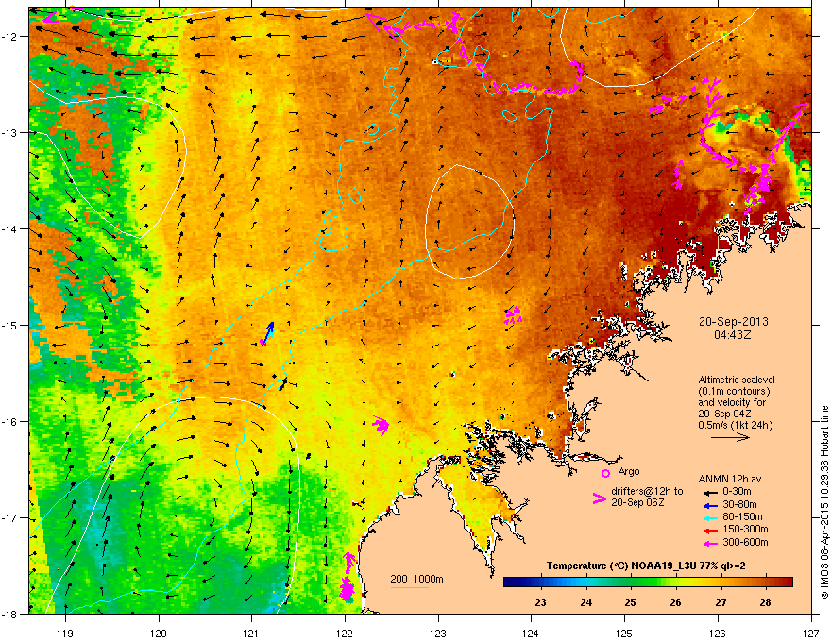The image size is (831, 642).
Task: Click the dark blue end of temperature colorbar
Action: (510, 583)
